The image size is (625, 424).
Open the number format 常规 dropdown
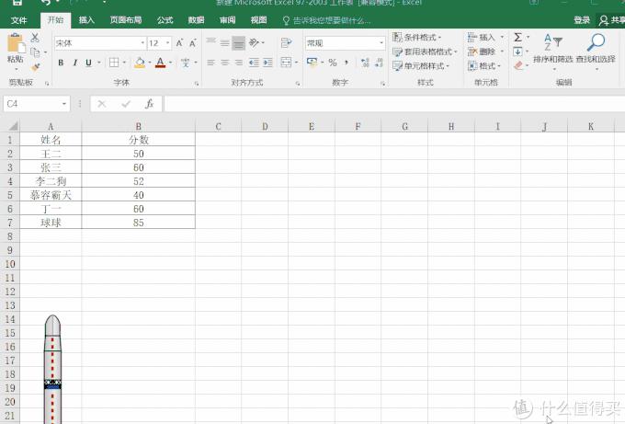[x=381, y=42]
